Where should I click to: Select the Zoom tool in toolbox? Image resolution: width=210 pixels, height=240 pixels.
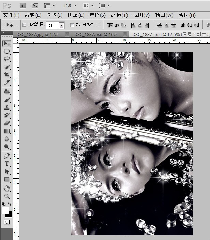6,196
